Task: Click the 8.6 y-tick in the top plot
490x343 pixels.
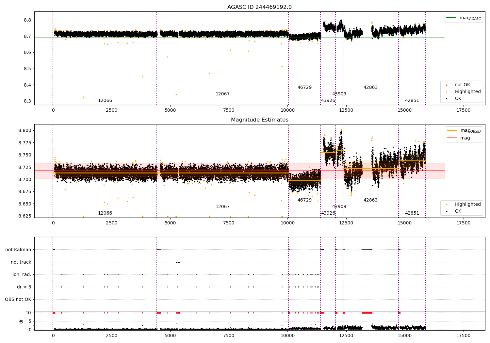Action: [x=27, y=53]
